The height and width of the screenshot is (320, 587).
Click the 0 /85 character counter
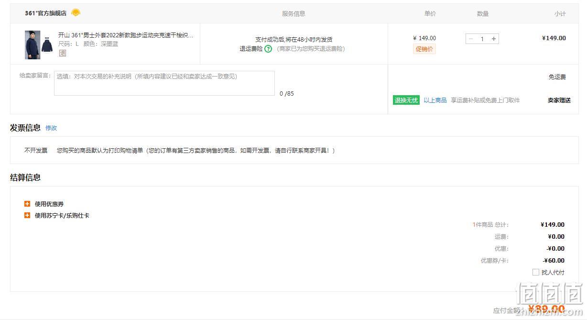(x=287, y=93)
